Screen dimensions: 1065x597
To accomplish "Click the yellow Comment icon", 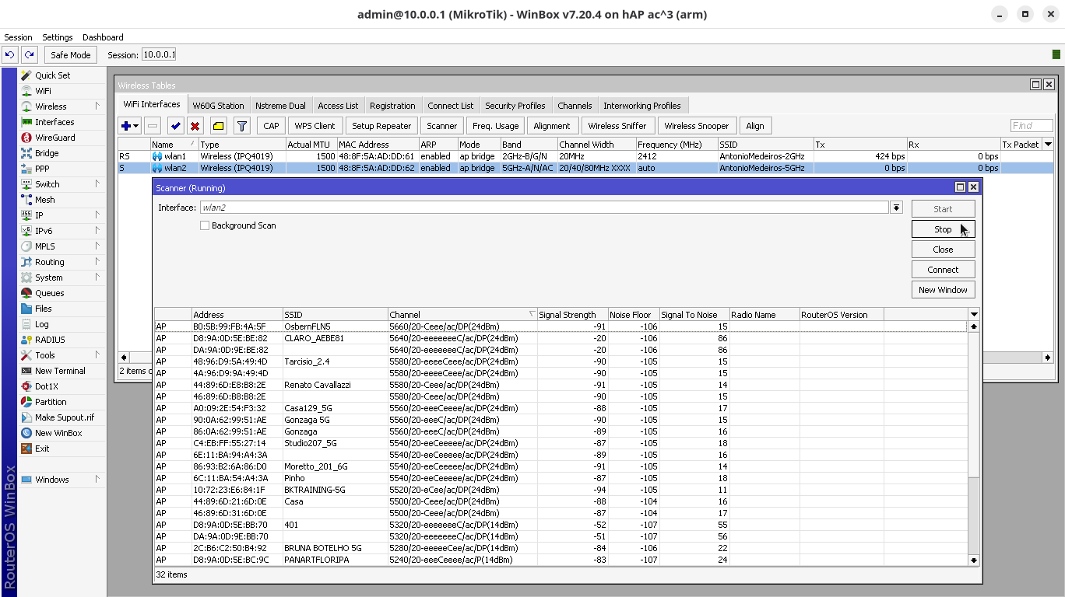I will (218, 126).
